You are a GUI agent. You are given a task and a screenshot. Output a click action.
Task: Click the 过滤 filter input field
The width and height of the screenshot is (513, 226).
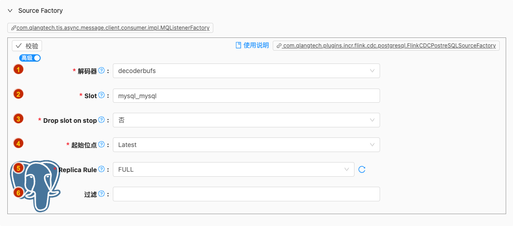click(246, 194)
